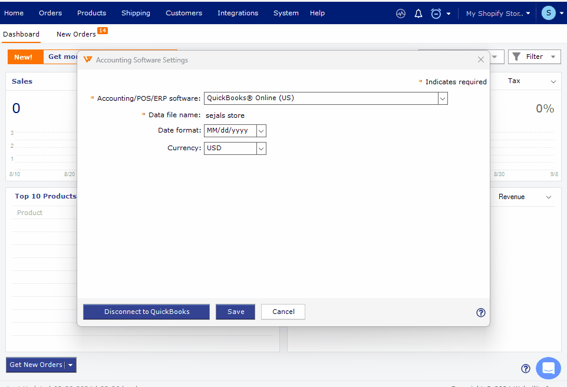
Task: Close the Accounting Software Settings dialog
Action: 480,59
